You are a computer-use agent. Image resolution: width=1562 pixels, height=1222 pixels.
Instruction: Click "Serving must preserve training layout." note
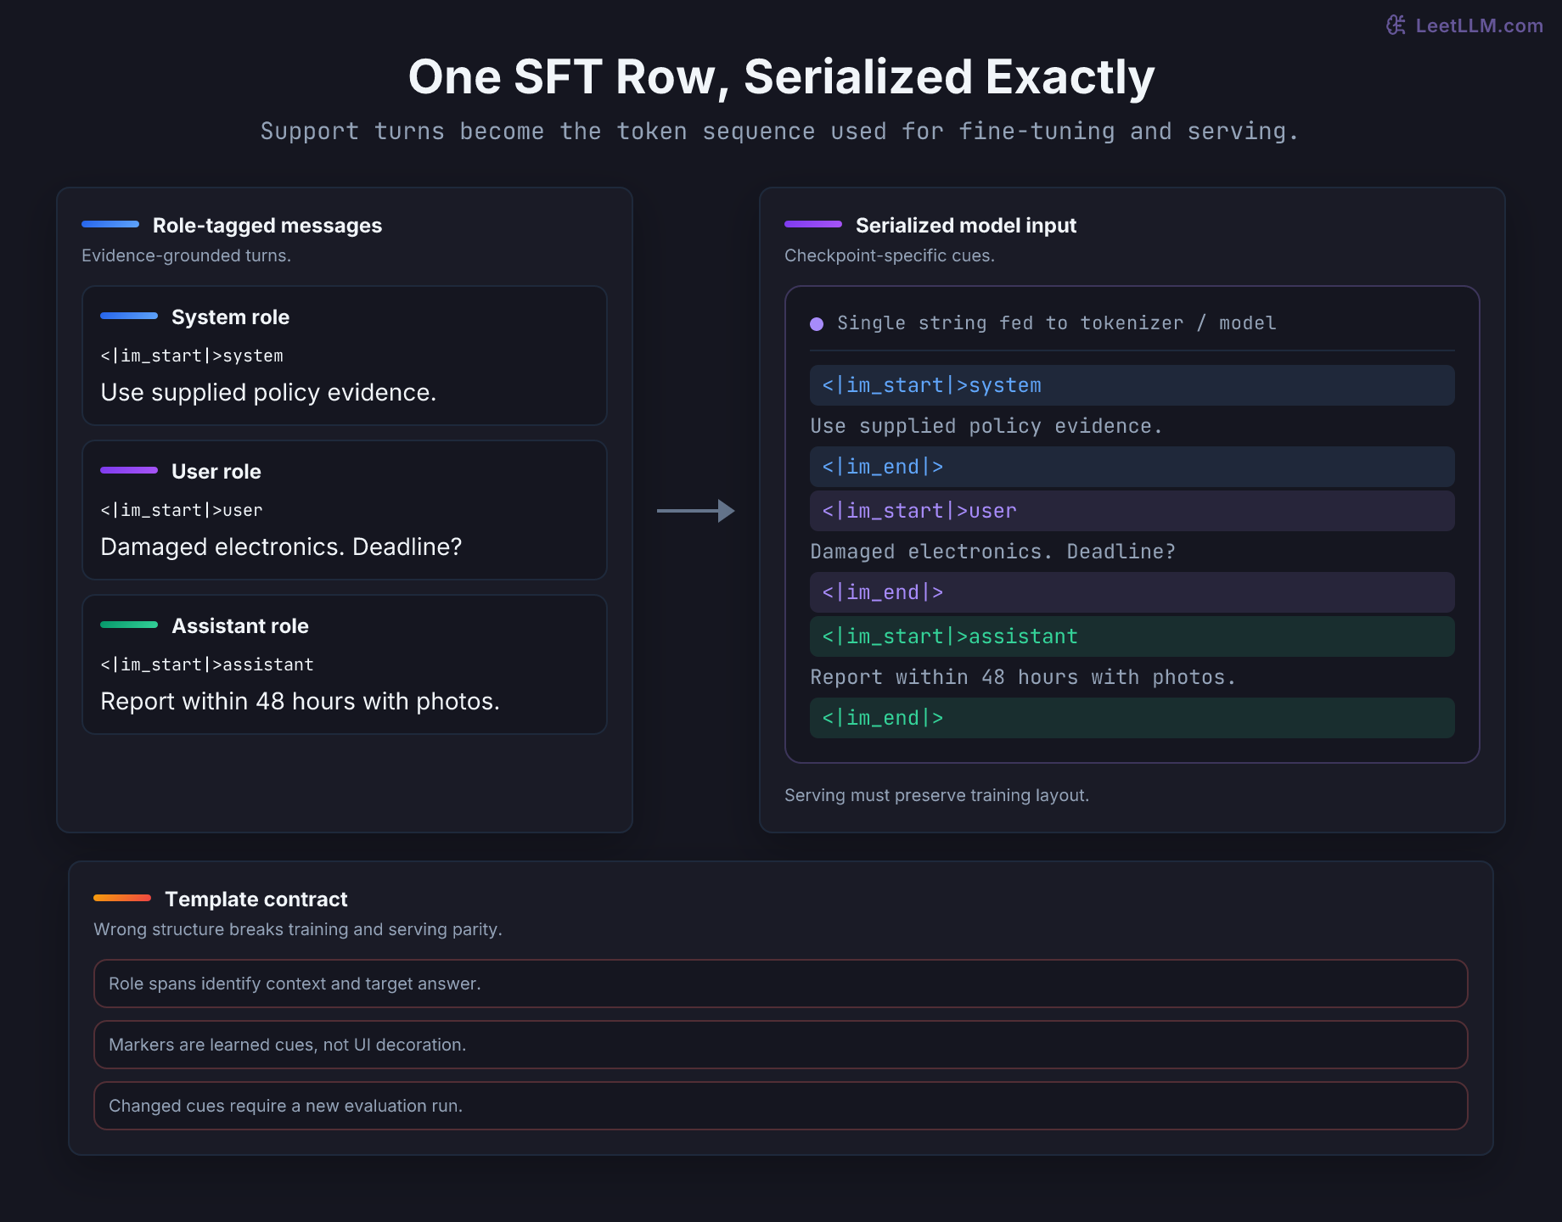pyautogui.click(x=936, y=795)
